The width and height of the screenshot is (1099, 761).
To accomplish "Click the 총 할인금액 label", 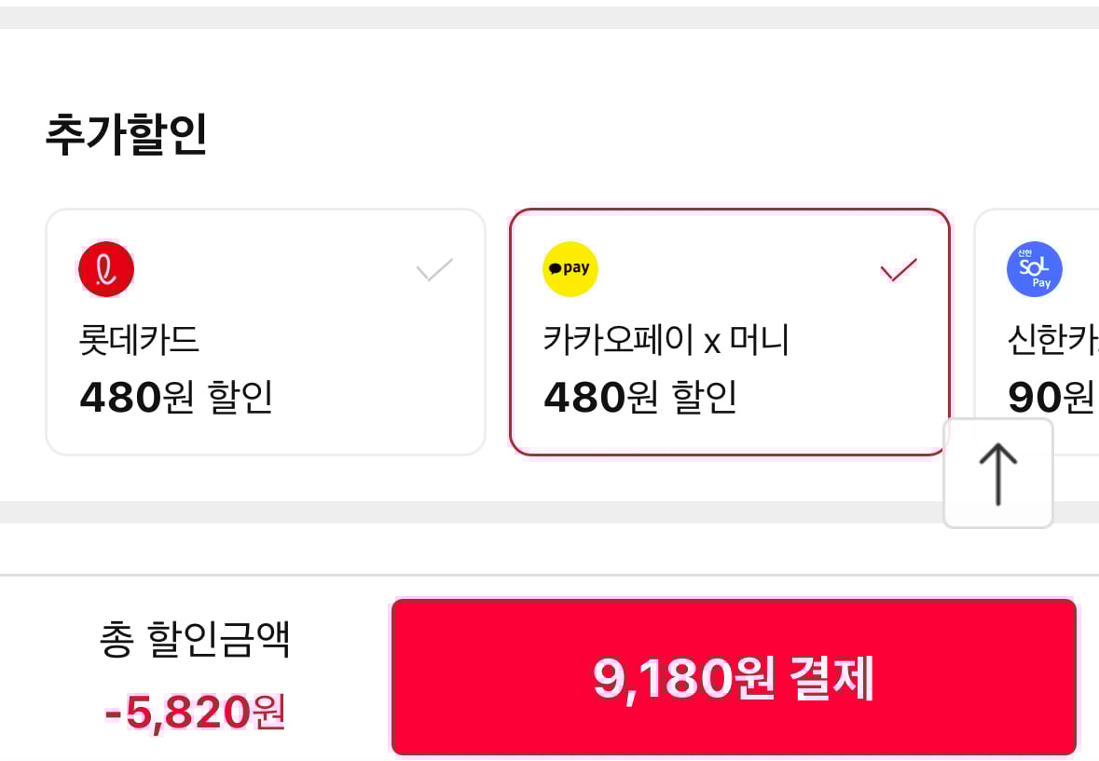I will point(195,641).
